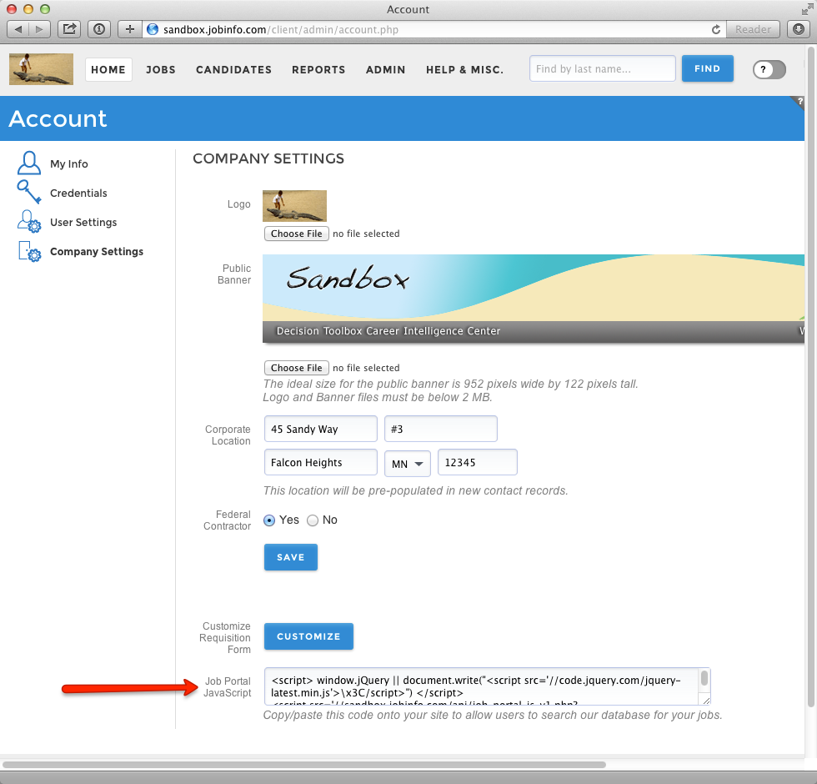This screenshot has width=817, height=784.
Task: Click the ideal banner size hint text
Action: (450, 390)
